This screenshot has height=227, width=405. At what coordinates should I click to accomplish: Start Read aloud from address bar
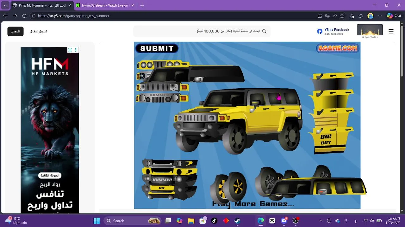[334, 16]
